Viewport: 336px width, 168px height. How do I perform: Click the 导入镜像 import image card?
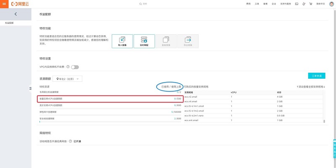tap(122, 41)
